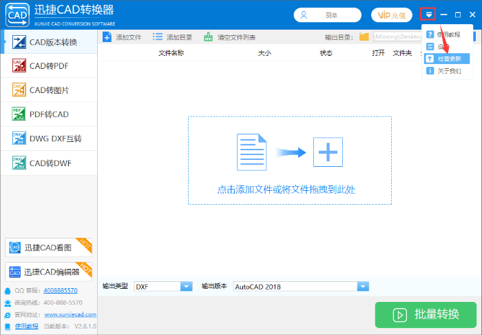The image size is (482, 335).
Task: Switch to CAD转图片 mode
Action: (x=49, y=90)
